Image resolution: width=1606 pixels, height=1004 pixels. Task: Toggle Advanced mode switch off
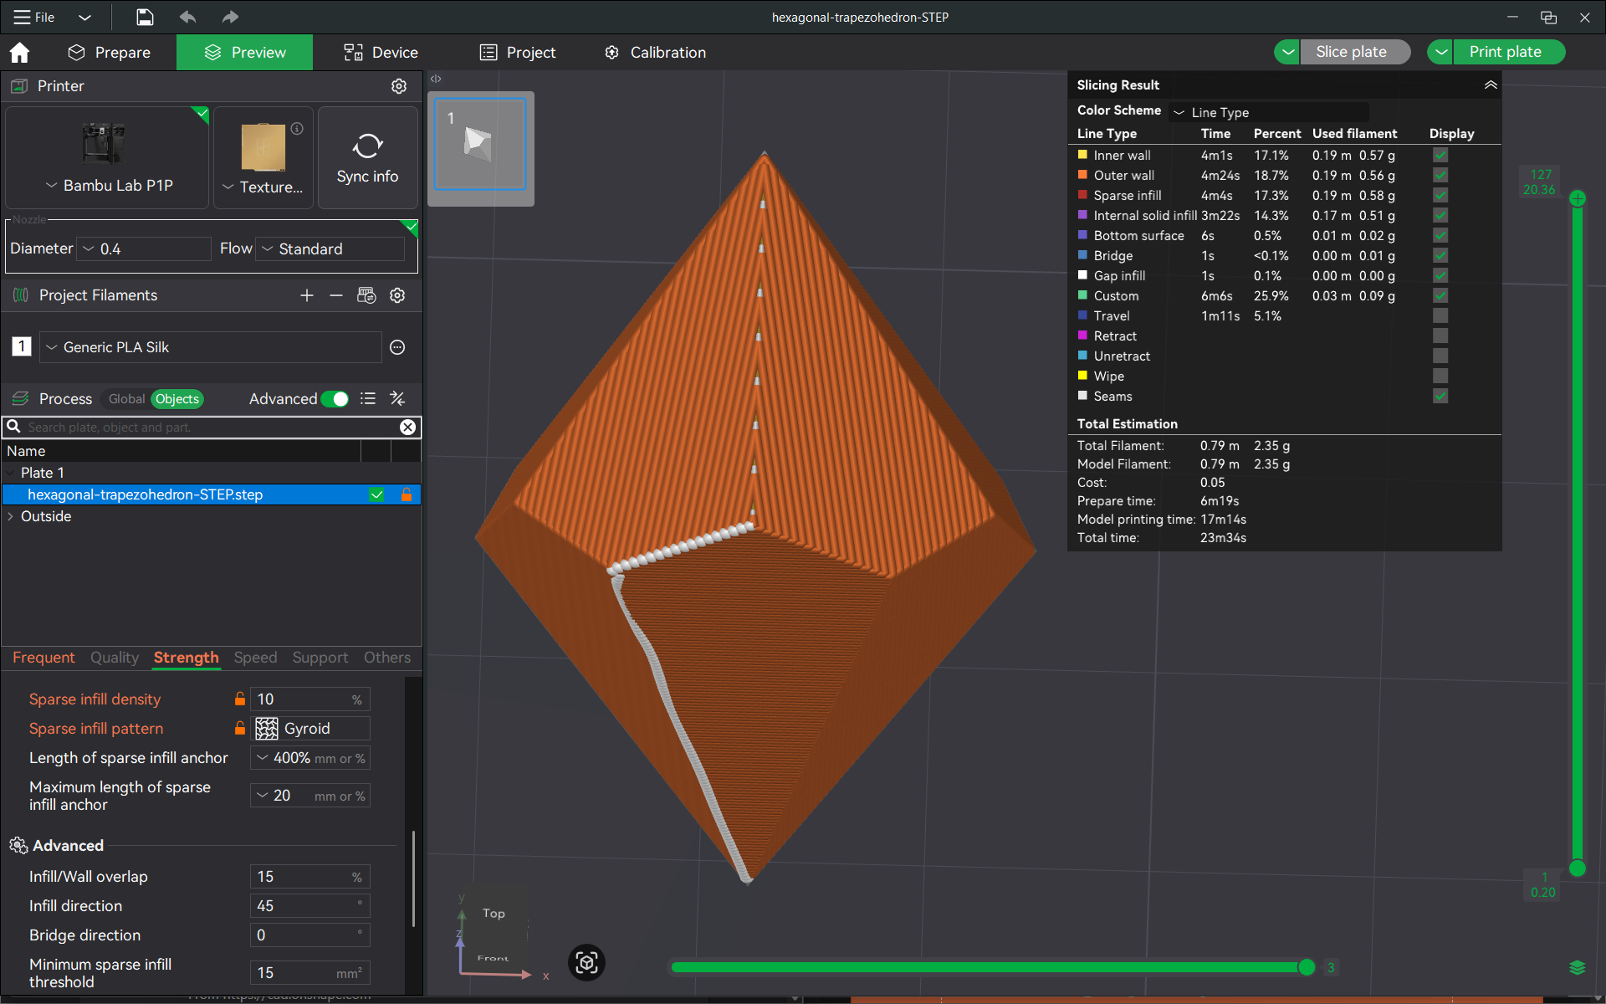(x=335, y=399)
